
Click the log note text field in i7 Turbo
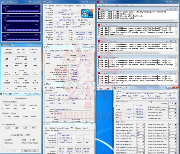click(x=21, y=147)
